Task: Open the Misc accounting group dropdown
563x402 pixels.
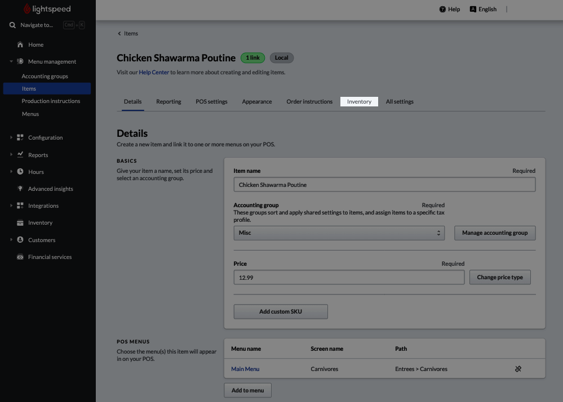Action: click(x=339, y=233)
